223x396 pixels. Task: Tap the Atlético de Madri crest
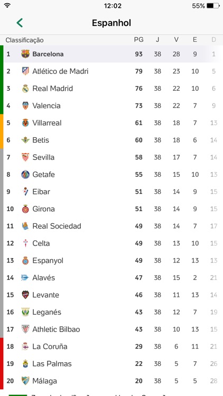pos(25,71)
